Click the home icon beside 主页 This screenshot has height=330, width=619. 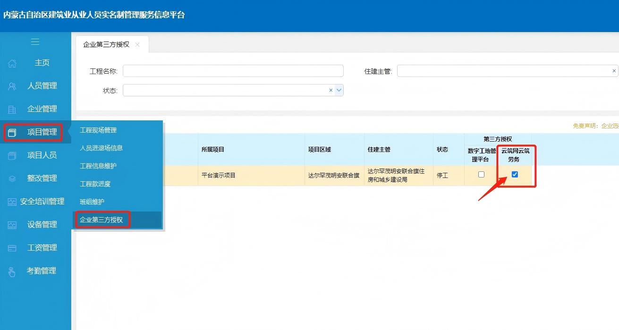coord(12,63)
